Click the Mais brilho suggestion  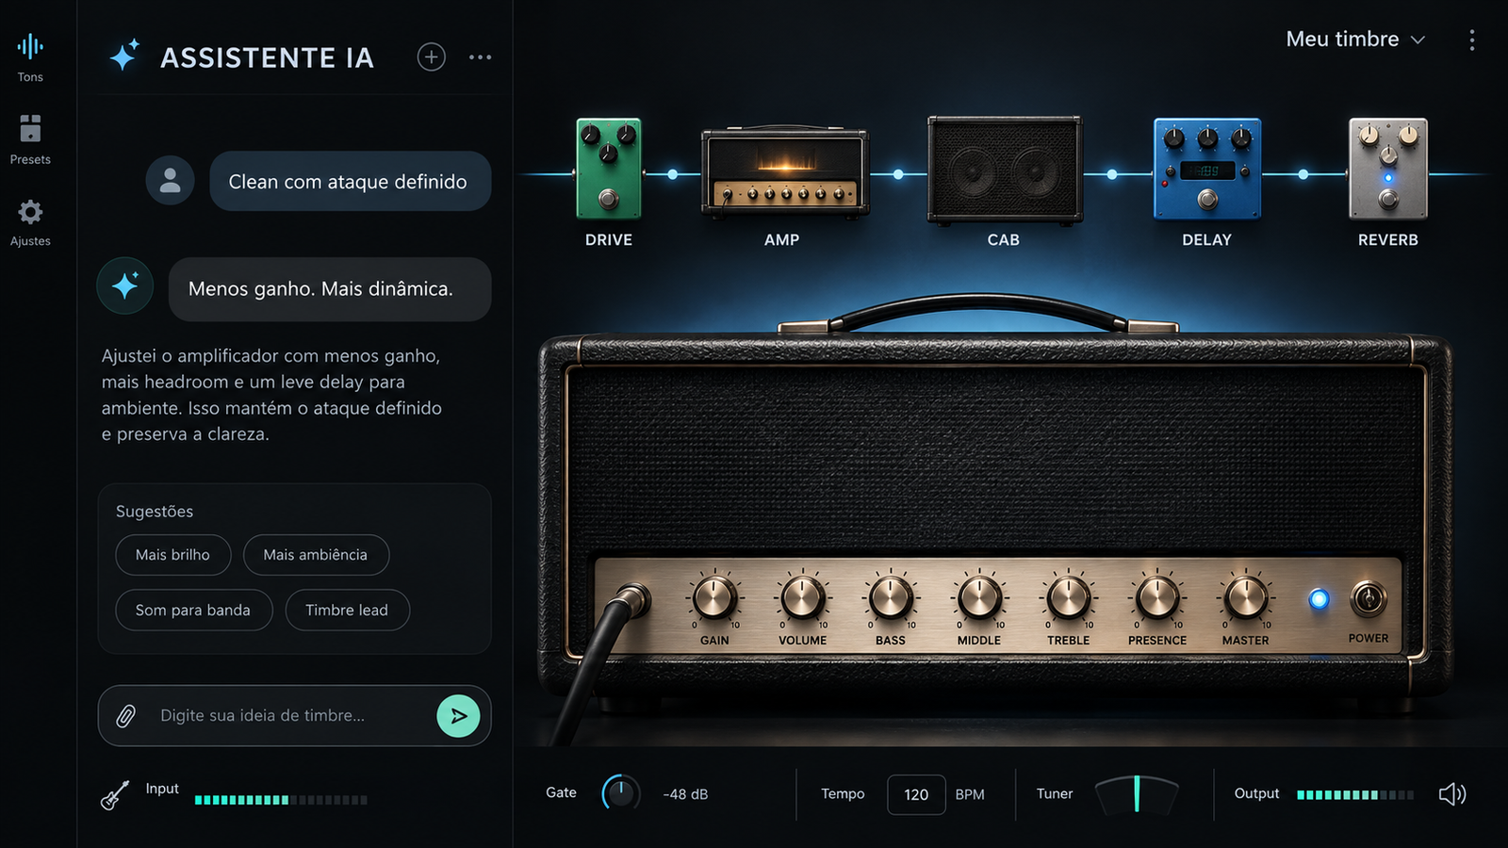173,555
